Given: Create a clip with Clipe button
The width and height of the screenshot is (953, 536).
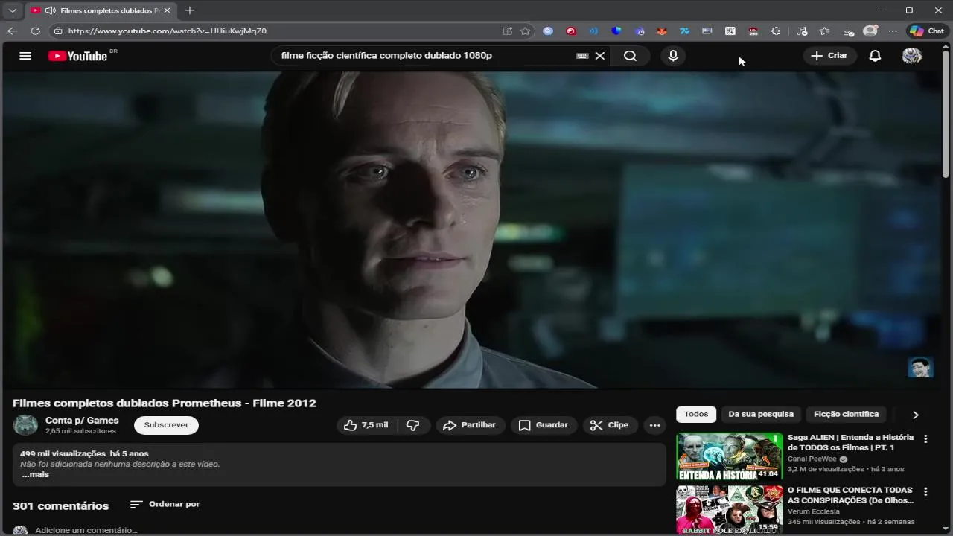Looking at the screenshot, I should tap(610, 425).
